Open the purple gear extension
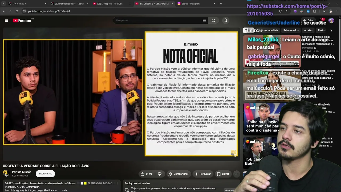This screenshot has height=192, width=341. click(x=295, y=11)
